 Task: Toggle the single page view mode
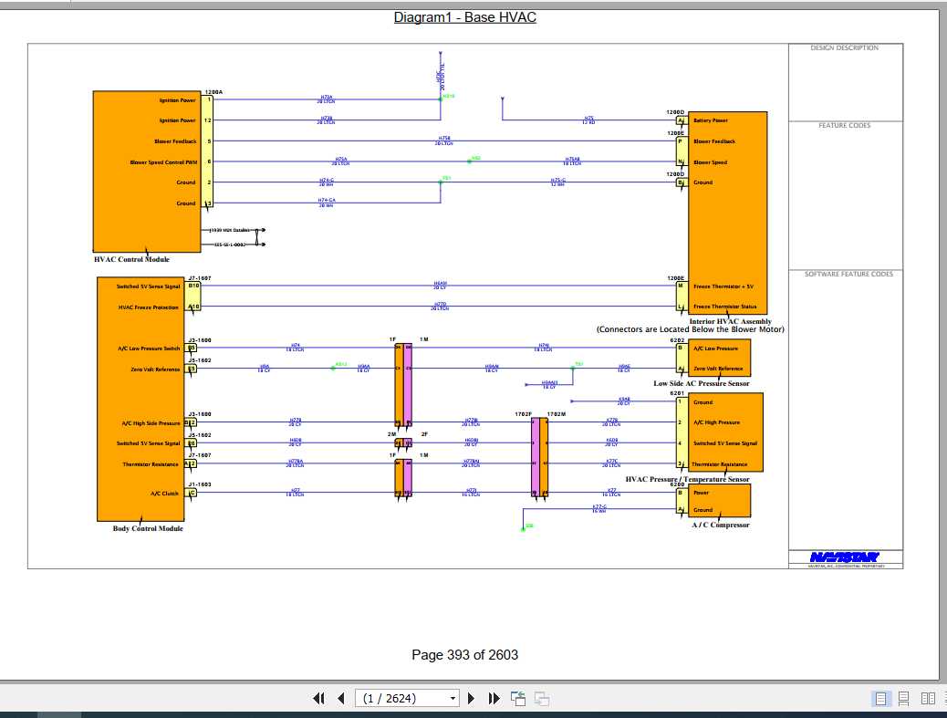click(880, 698)
